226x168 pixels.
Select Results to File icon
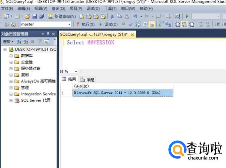pyautogui.click(x=192, y=24)
